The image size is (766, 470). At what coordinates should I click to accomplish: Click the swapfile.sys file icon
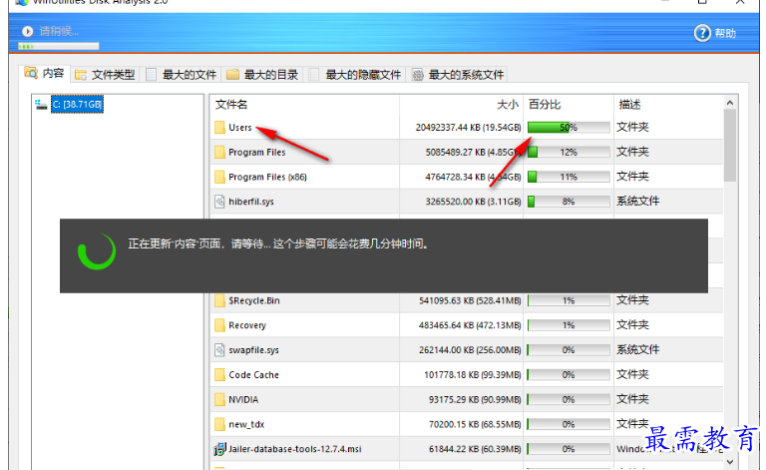(x=219, y=350)
